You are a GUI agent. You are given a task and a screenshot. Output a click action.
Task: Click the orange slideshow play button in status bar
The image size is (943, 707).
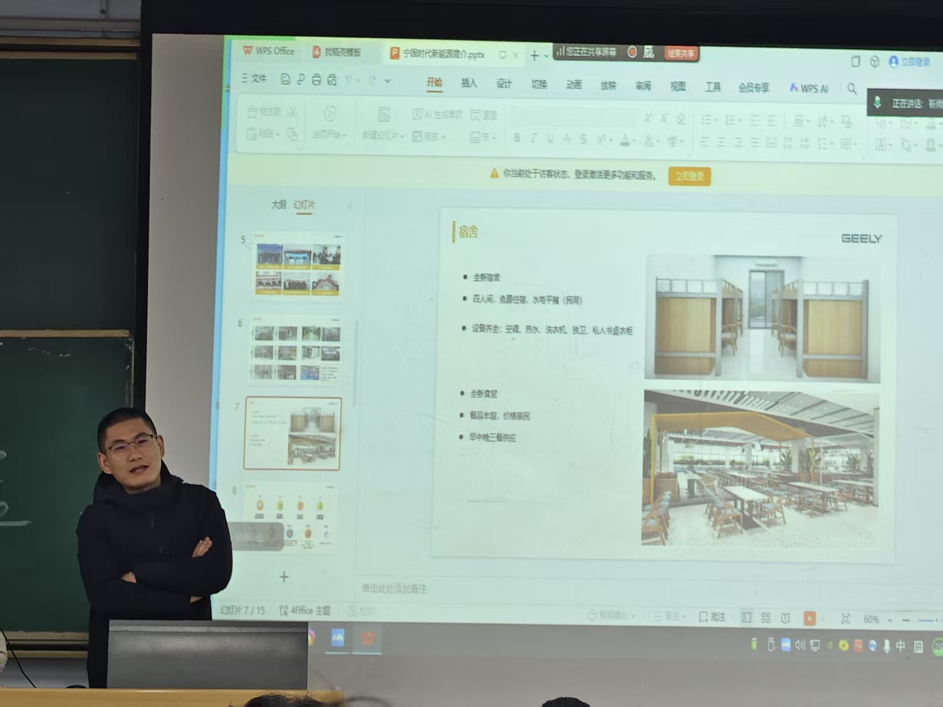pos(809,618)
